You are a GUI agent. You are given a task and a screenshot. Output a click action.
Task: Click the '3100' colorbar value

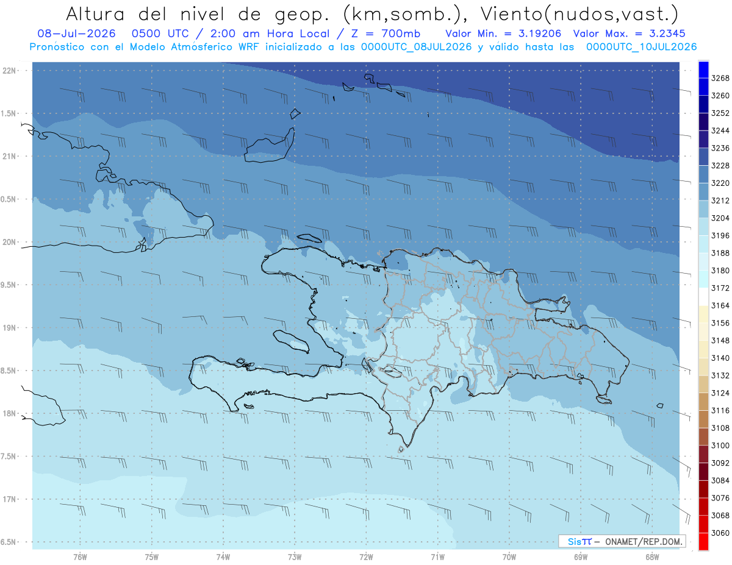pos(720,446)
